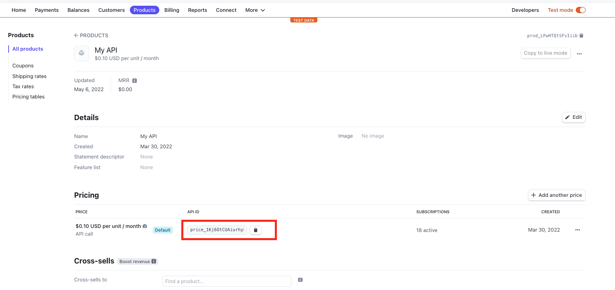Screen dimensions: 615x290
Task: Open the Developers page
Action: click(x=525, y=10)
